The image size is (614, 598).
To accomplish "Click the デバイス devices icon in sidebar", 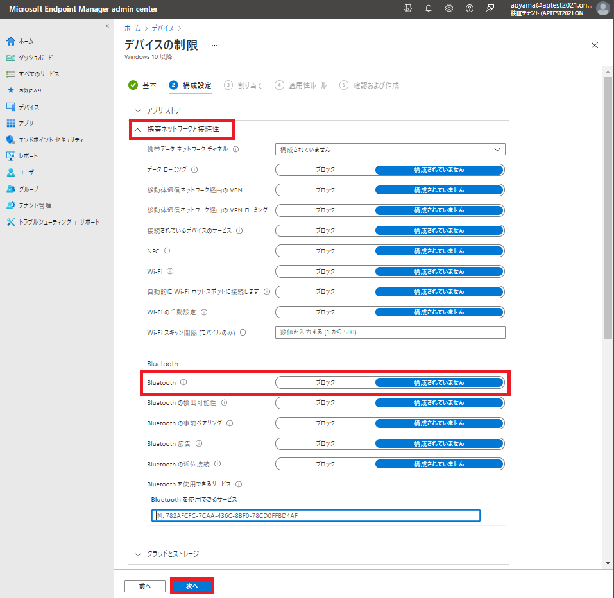I will pyautogui.click(x=11, y=107).
